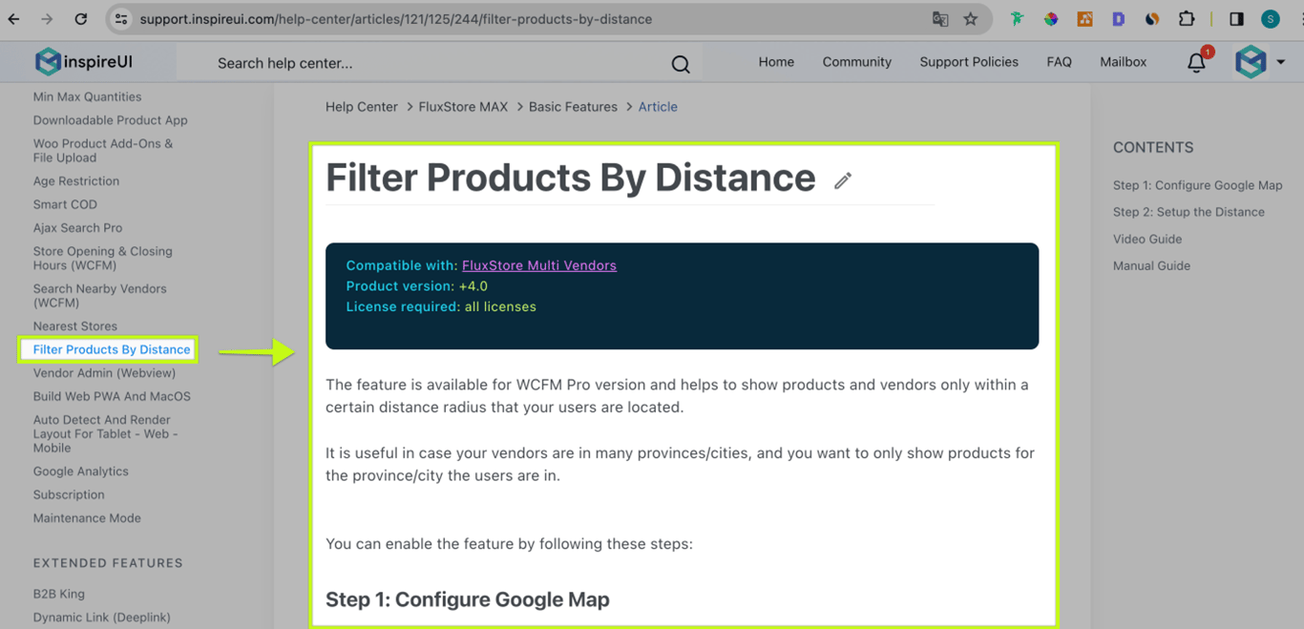The width and height of the screenshot is (1304, 629).
Task: View site information icon in address bar
Action: pos(120,19)
